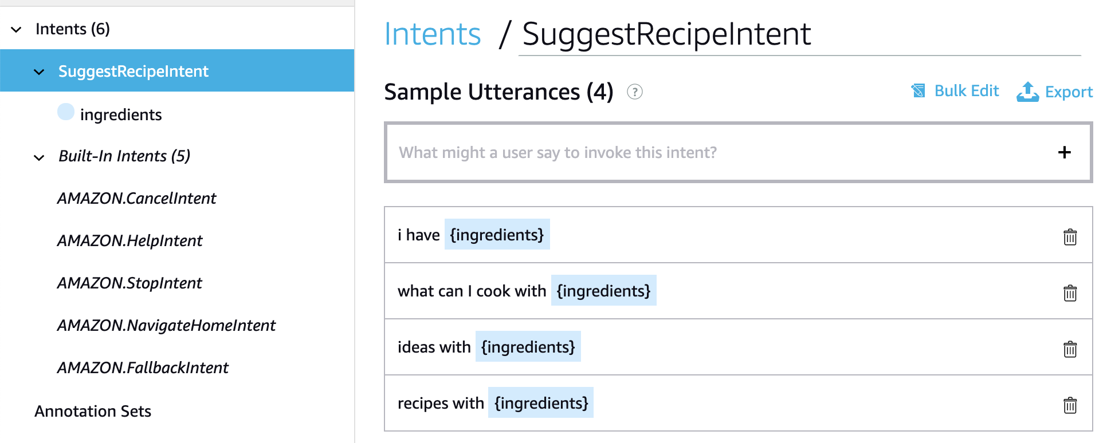Click the plus icon to add an utterance
The image size is (1107, 443).
coord(1065,152)
